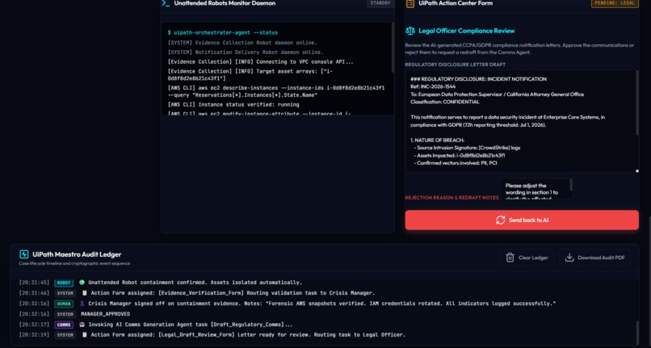Click the ROBOT tag at 20:31:45
Screen dimensions: 651x348
64,283
